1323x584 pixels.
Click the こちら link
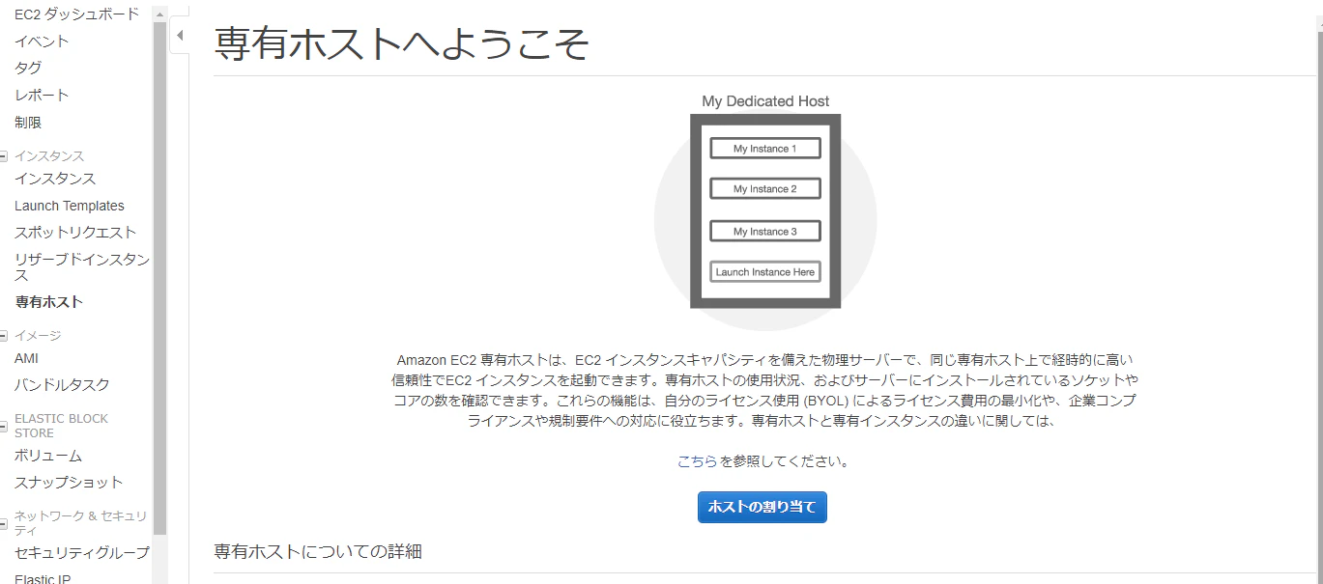(697, 461)
